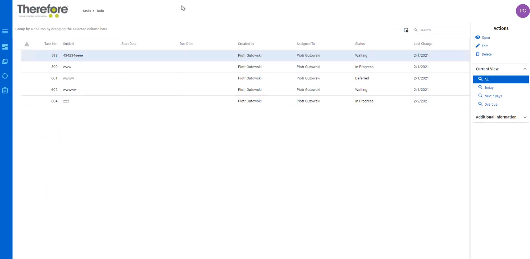Choose the Next 7 Days view

pyautogui.click(x=493, y=96)
